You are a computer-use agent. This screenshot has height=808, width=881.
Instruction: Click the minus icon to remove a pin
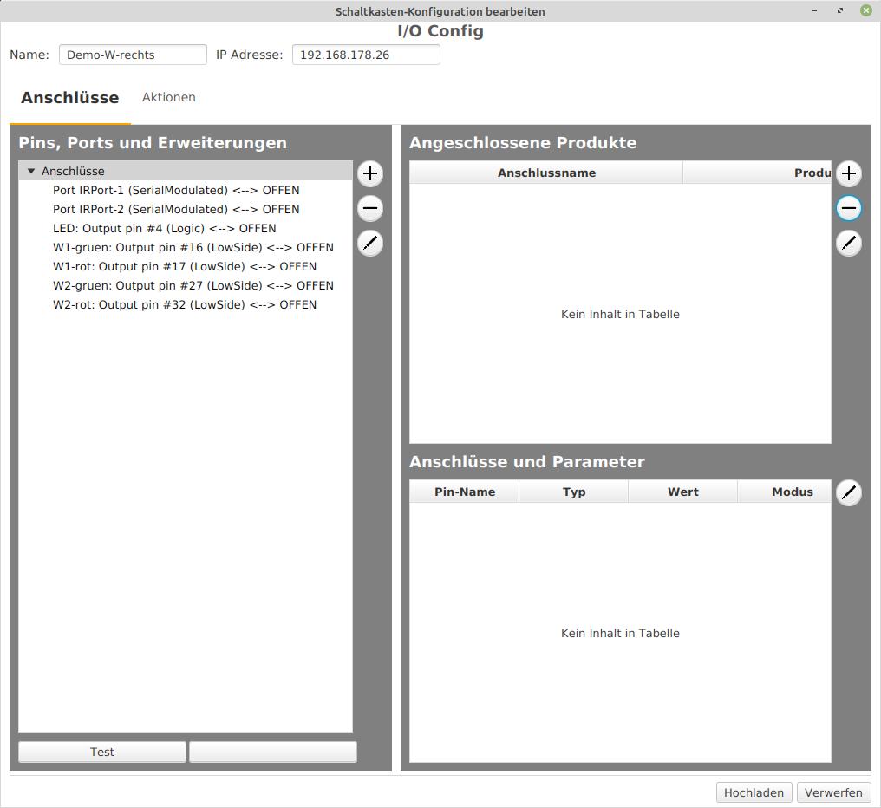point(369,208)
